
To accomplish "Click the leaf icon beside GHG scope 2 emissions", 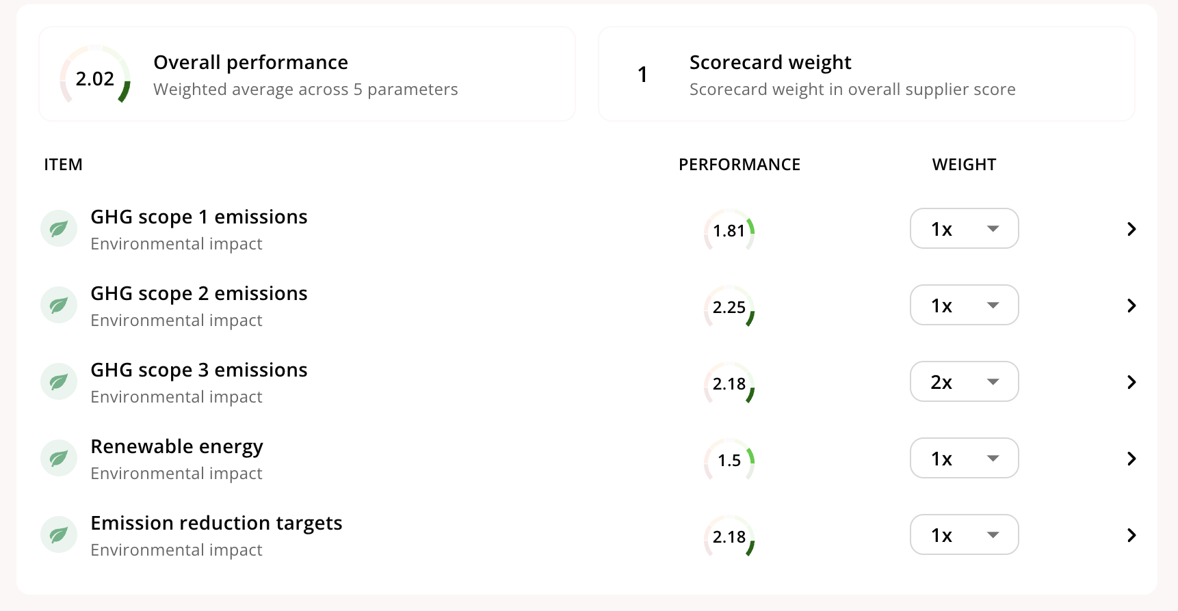I will tap(59, 305).
